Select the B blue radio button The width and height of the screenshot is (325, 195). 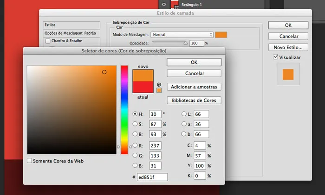click(135, 165)
